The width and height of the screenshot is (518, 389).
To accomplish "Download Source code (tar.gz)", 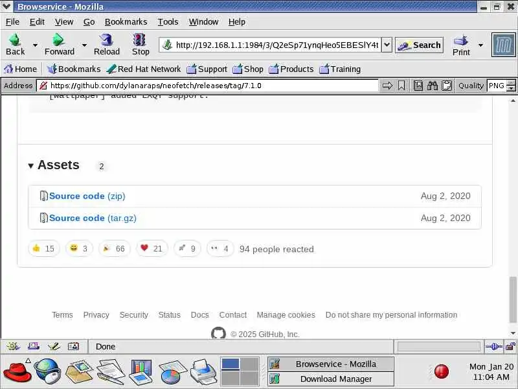I will (x=93, y=218).
